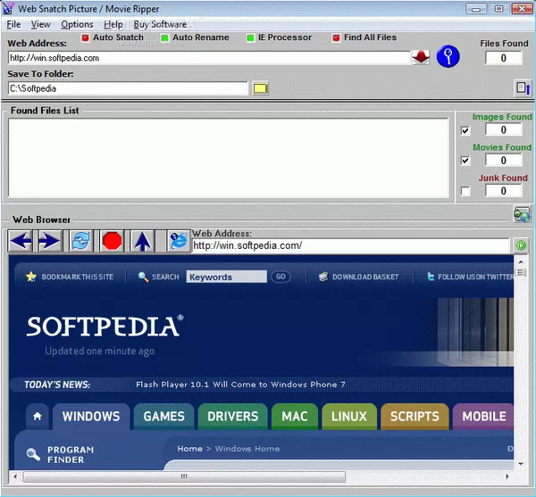Open the Buy Software menu
The image size is (536, 497).
tap(160, 25)
